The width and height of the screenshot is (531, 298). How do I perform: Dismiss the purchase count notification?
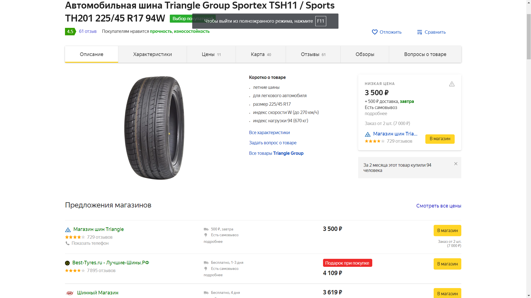tap(456, 164)
